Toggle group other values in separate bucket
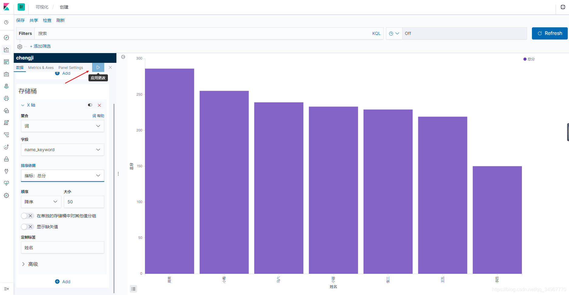This screenshot has width=569, height=295. pyautogui.click(x=27, y=216)
